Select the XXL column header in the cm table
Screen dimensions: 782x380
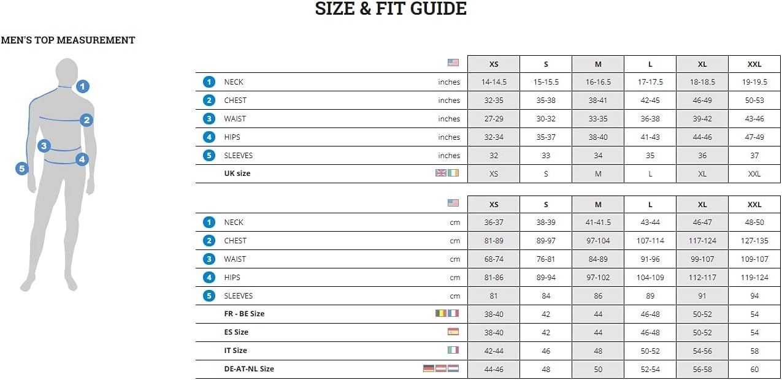pyautogui.click(x=754, y=205)
